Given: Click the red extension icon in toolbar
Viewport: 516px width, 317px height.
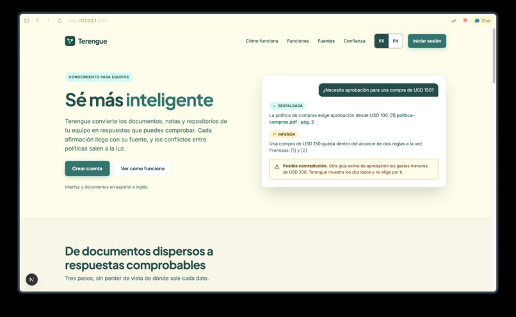Looking at the screenshot, I should tap(465, 20).
